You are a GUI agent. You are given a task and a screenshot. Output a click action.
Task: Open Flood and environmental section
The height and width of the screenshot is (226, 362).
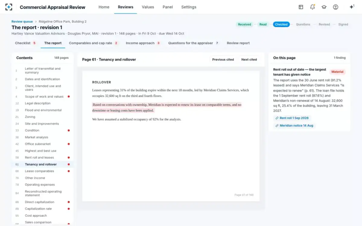(43, 110)
